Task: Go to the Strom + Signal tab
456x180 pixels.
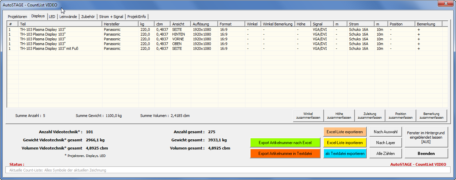Action: click(x=111, y=17)
